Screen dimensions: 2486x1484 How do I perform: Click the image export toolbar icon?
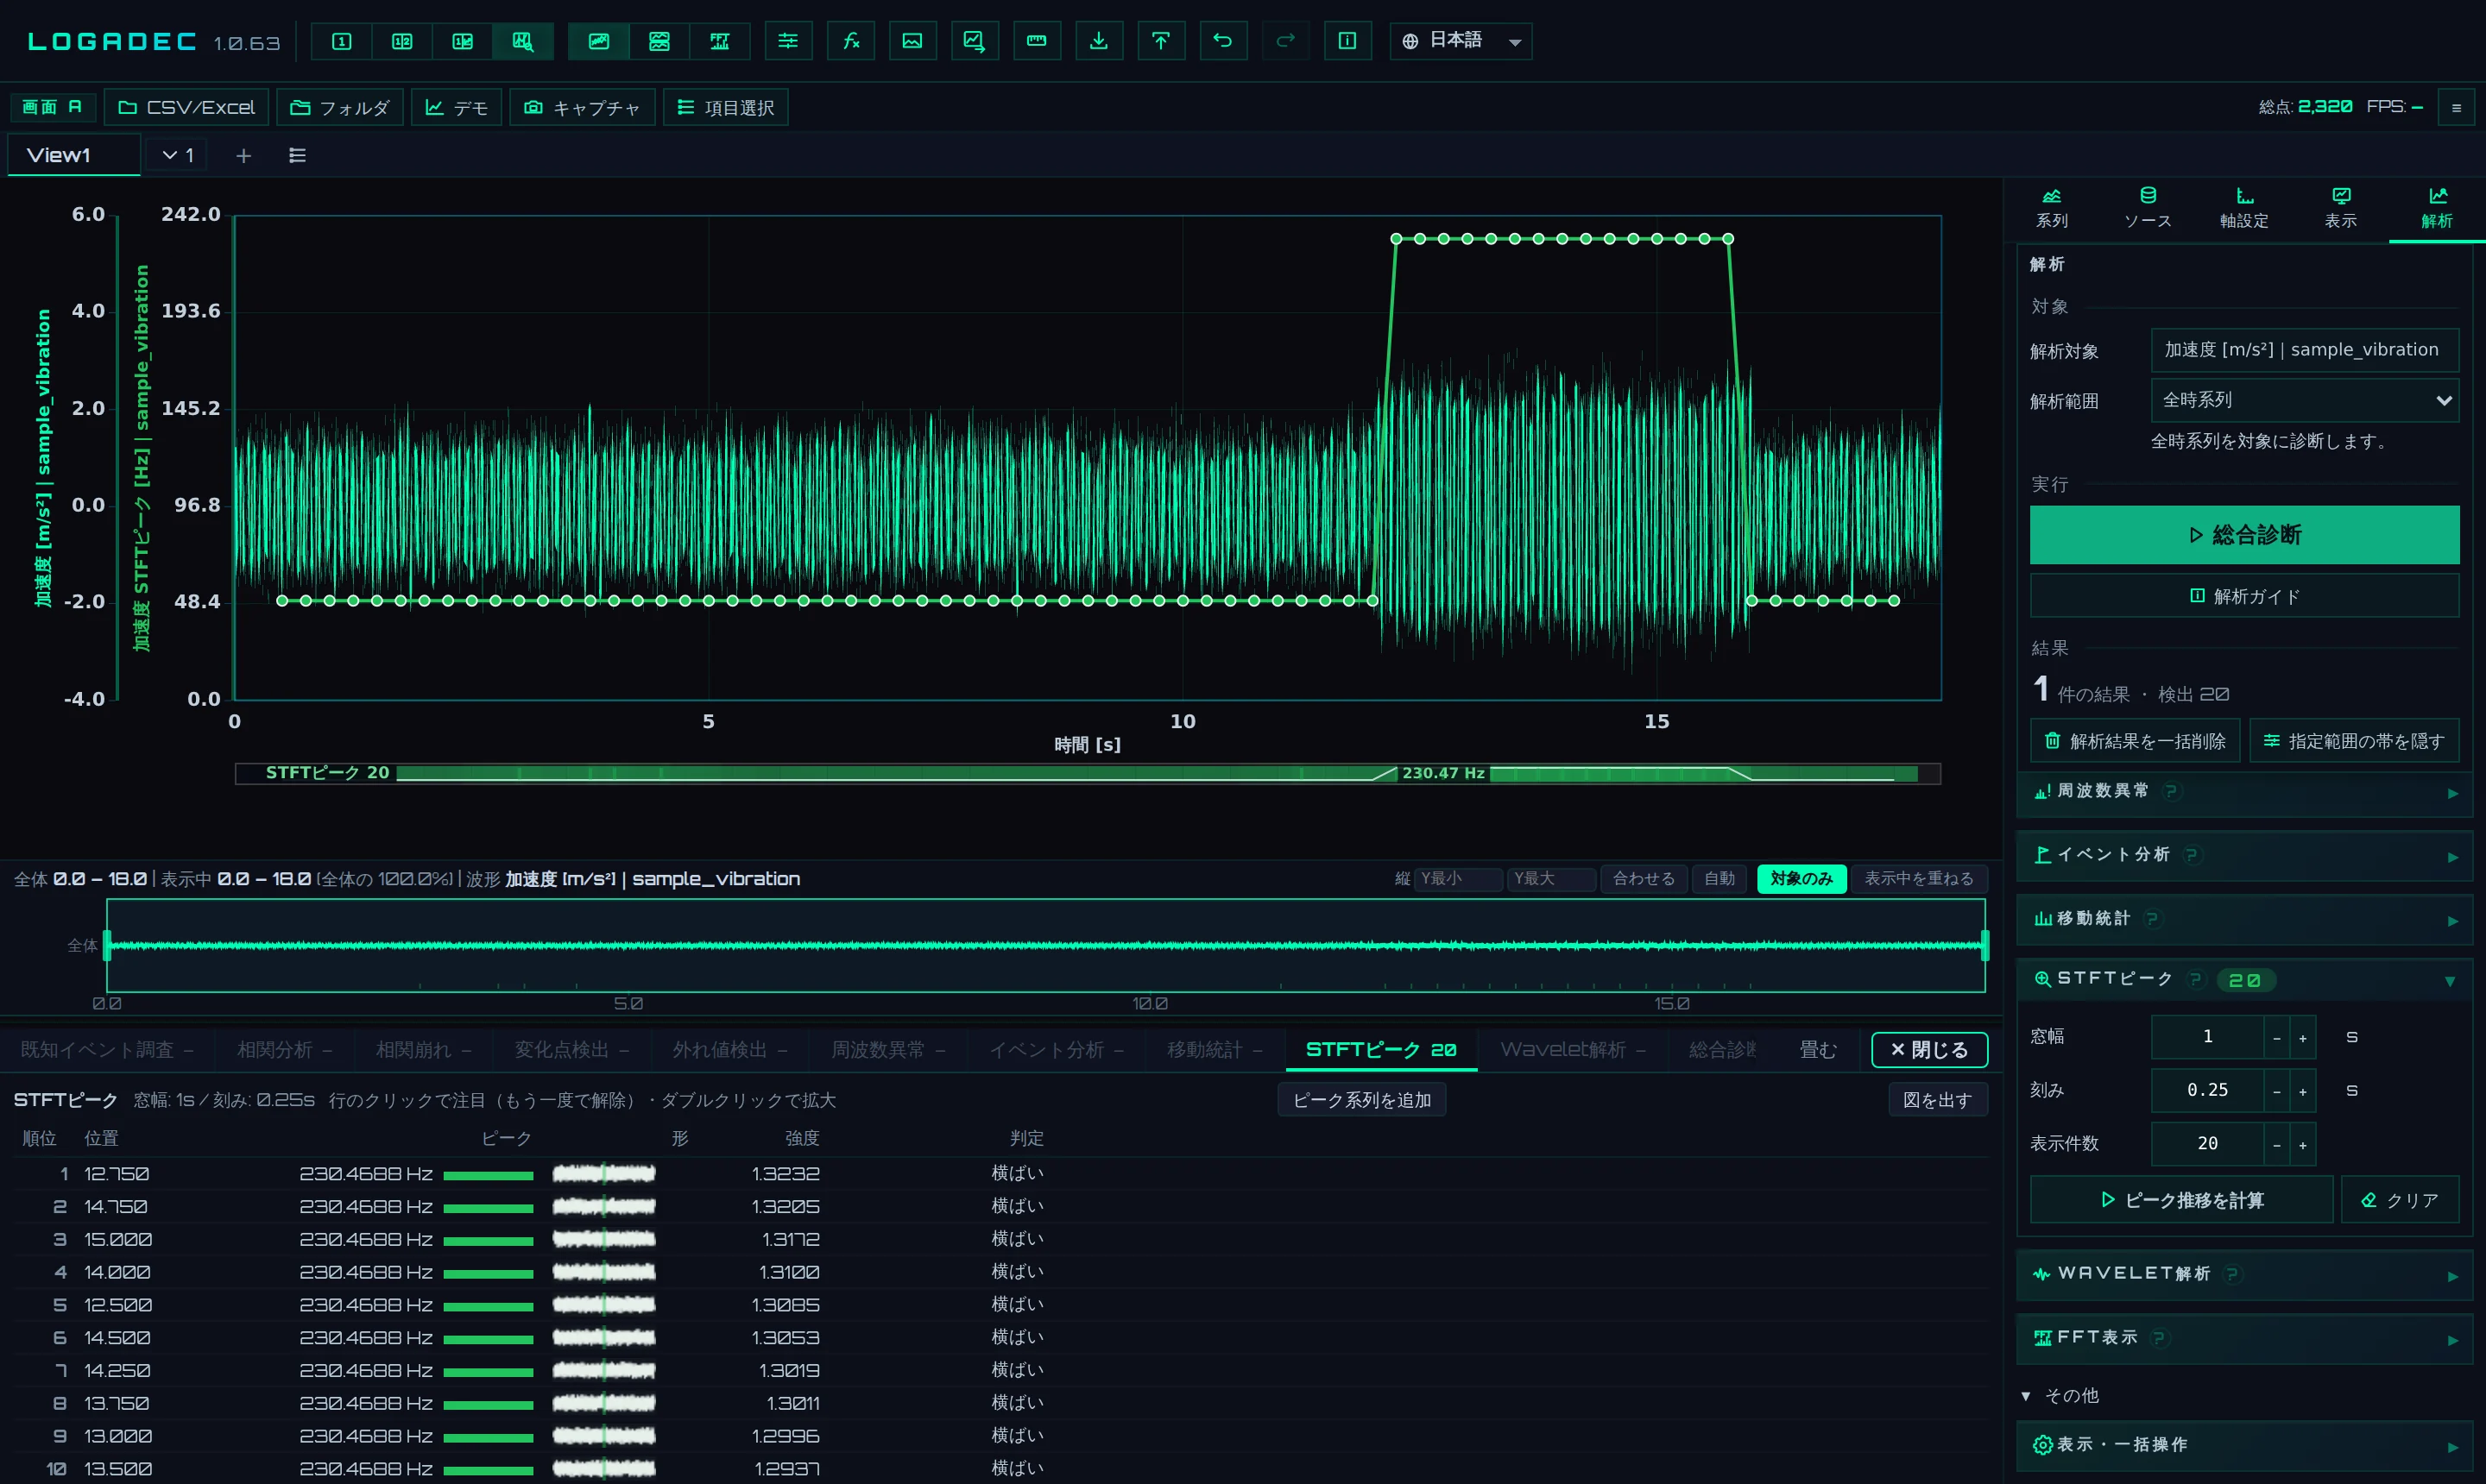(x=912, y=41)
